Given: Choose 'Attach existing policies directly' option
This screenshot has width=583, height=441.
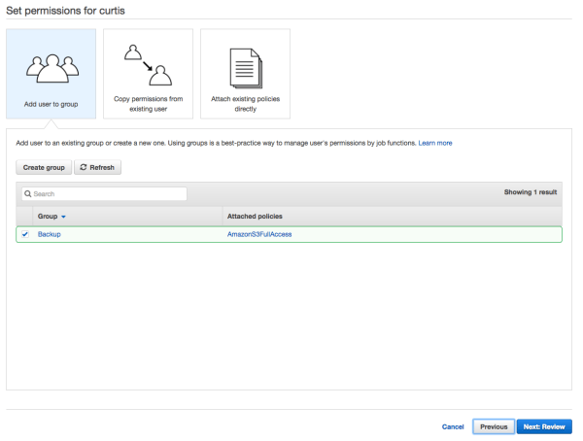Looking at the screenshot, I should tap(245, 102).
